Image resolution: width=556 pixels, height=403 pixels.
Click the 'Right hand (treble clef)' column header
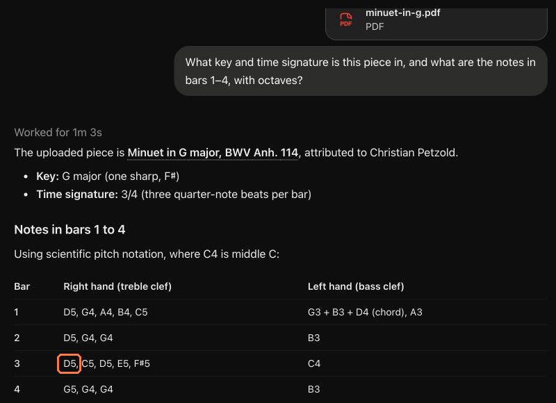(x=117, y=286)
